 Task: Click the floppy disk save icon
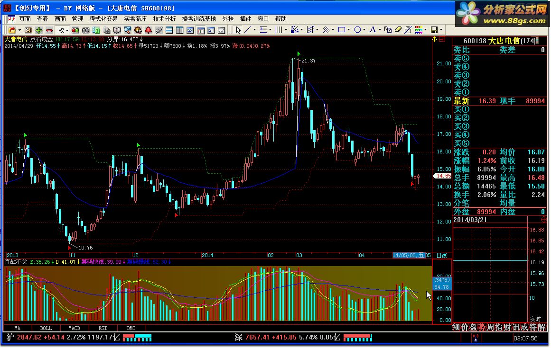[x=434, y=30]
